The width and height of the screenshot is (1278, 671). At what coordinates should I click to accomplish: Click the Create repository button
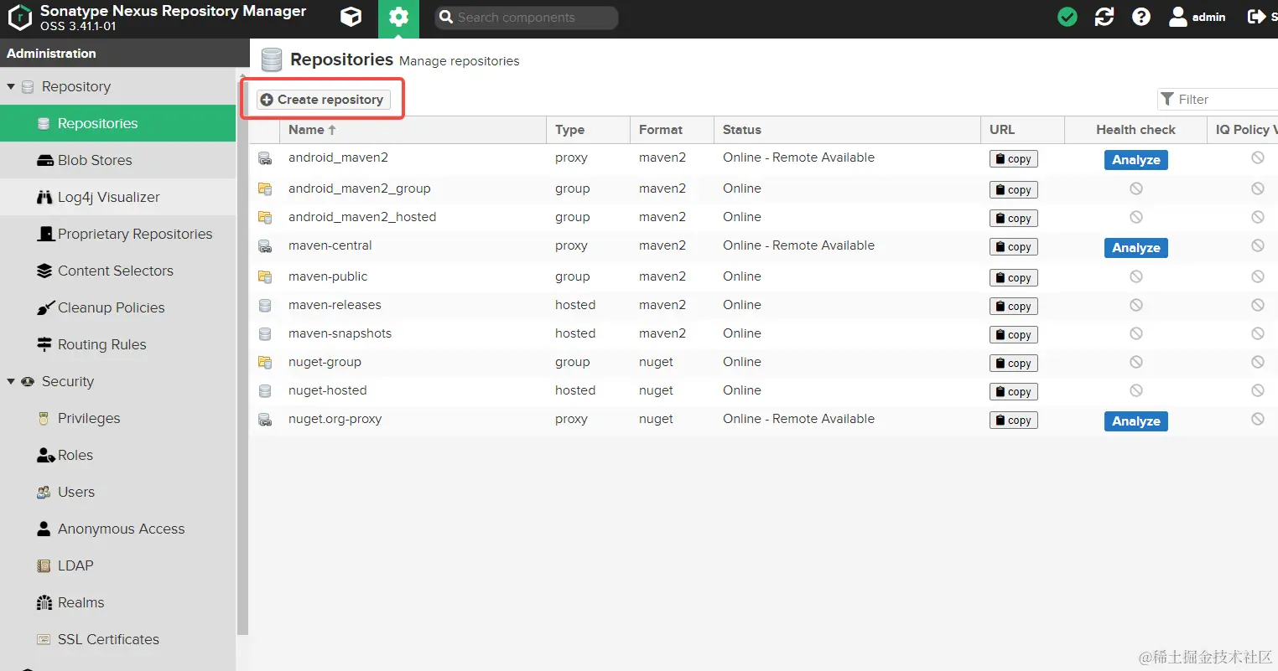coord(324,100)
